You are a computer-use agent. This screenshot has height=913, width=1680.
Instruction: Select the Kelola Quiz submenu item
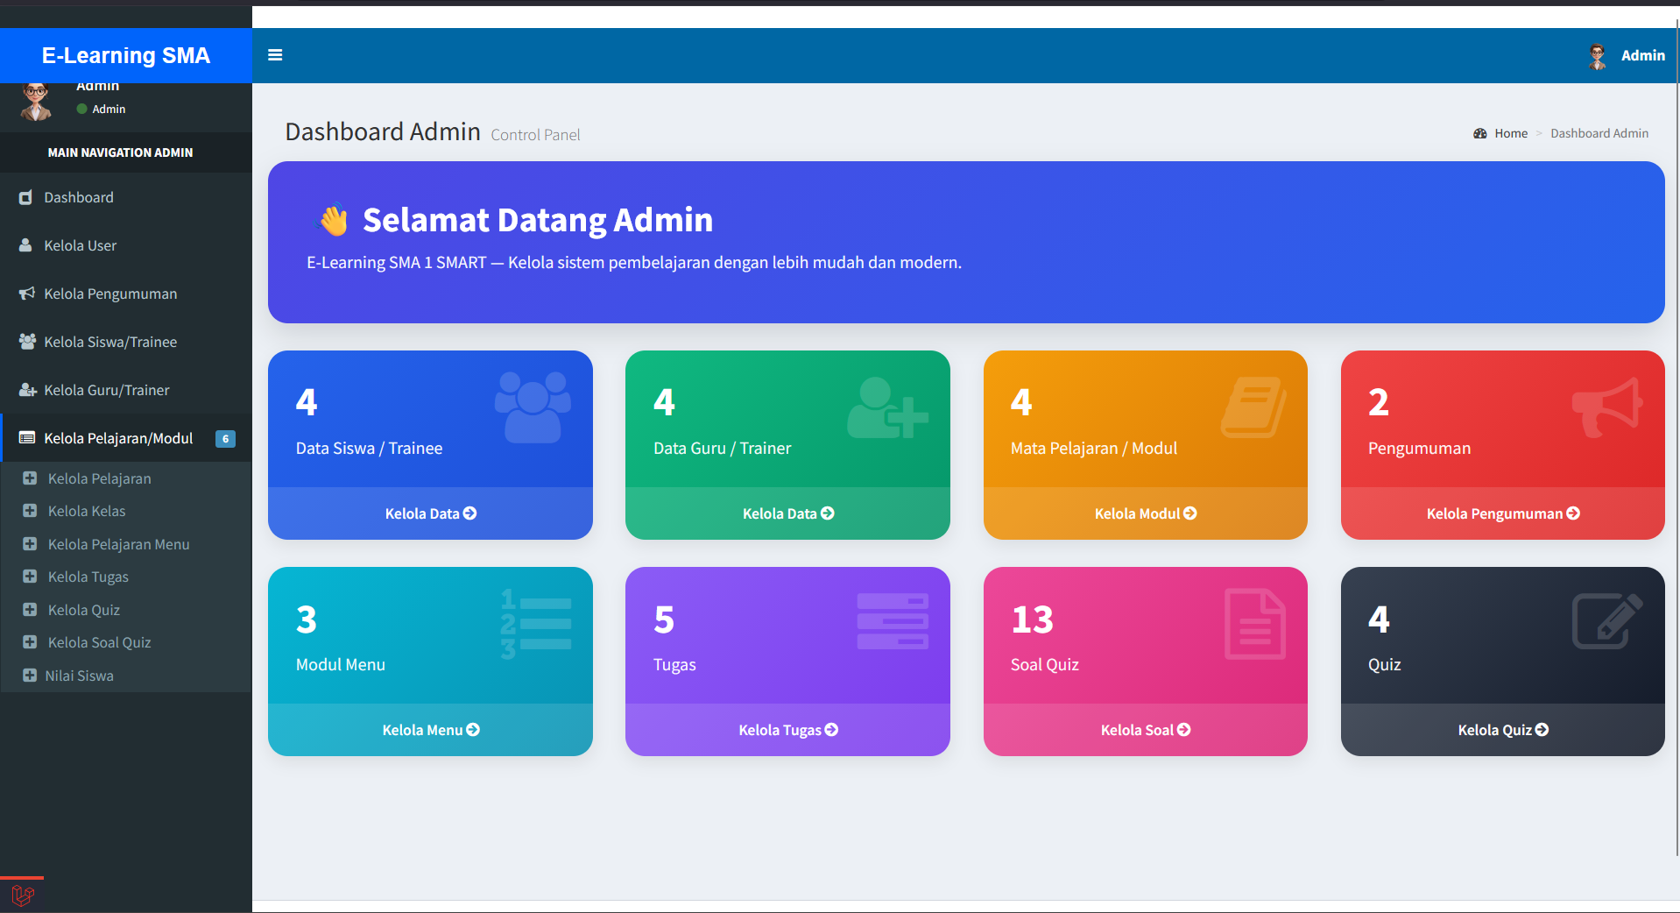coord(126,610)
